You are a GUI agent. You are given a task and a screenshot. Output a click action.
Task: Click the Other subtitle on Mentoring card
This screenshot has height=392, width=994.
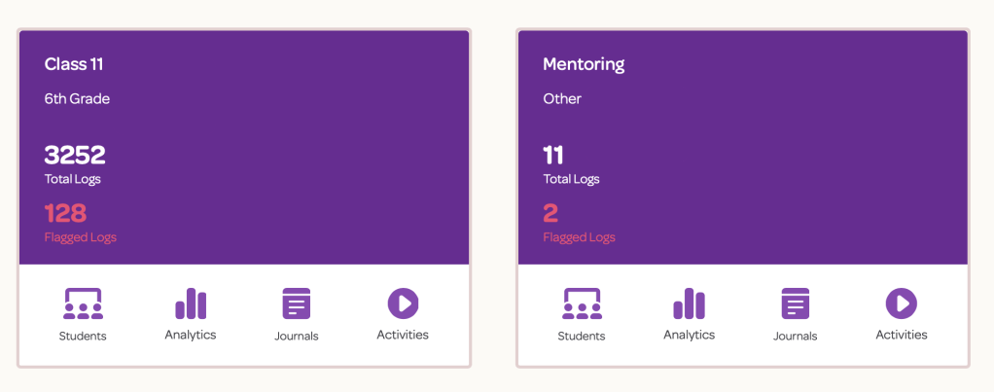click(x=562, y=99)
